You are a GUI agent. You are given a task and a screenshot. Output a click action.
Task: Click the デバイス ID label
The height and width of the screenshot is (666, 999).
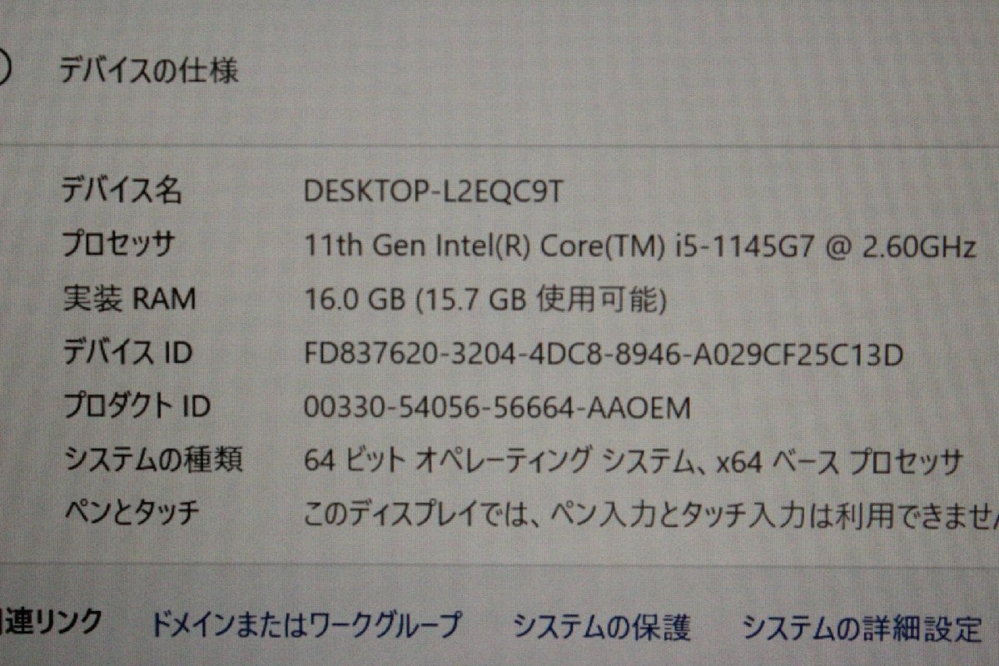point(127,353)
